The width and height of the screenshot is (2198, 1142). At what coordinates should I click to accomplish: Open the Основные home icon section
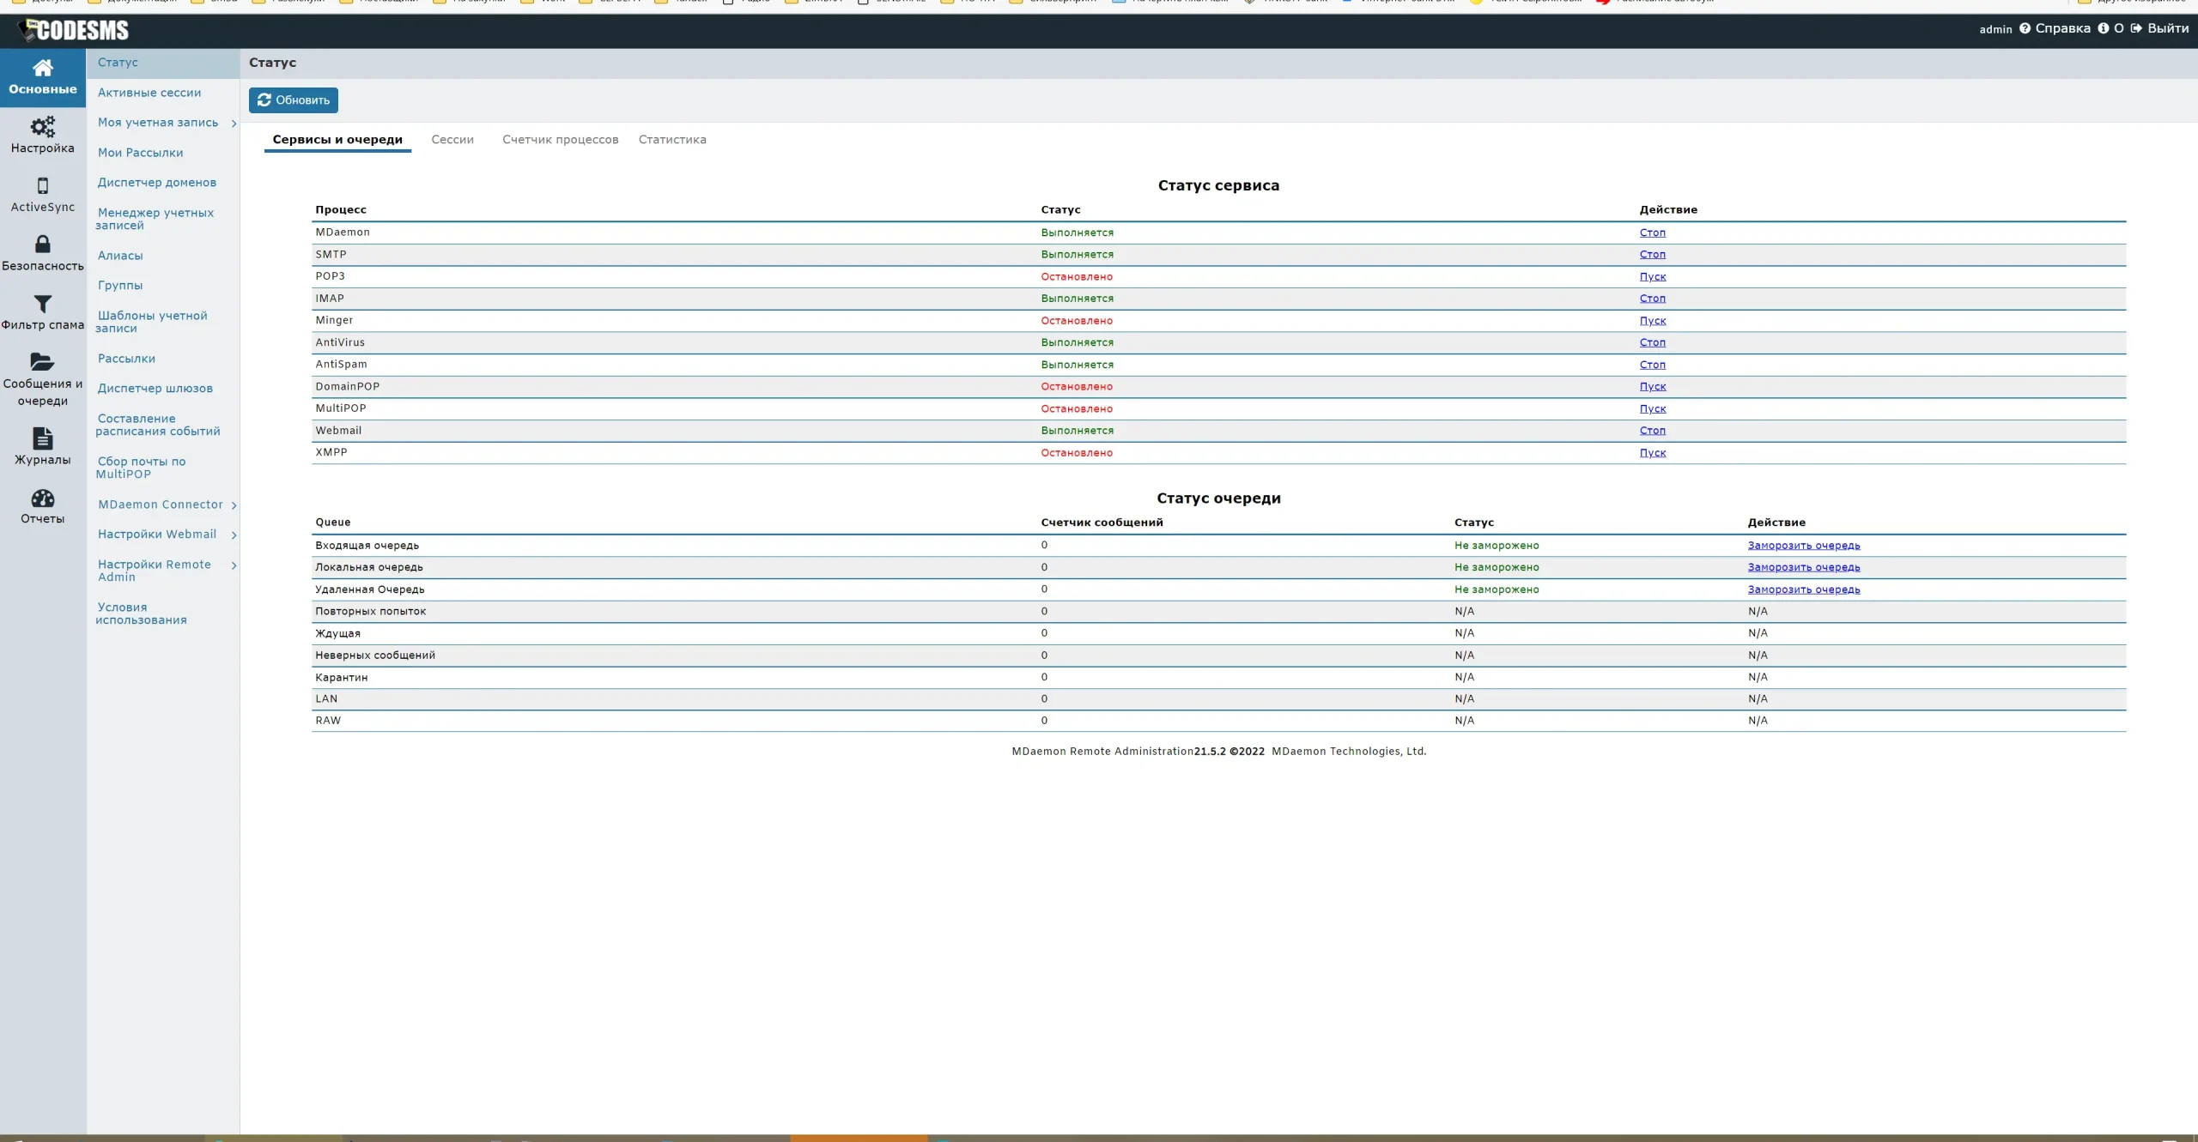(x=42, y=69)
